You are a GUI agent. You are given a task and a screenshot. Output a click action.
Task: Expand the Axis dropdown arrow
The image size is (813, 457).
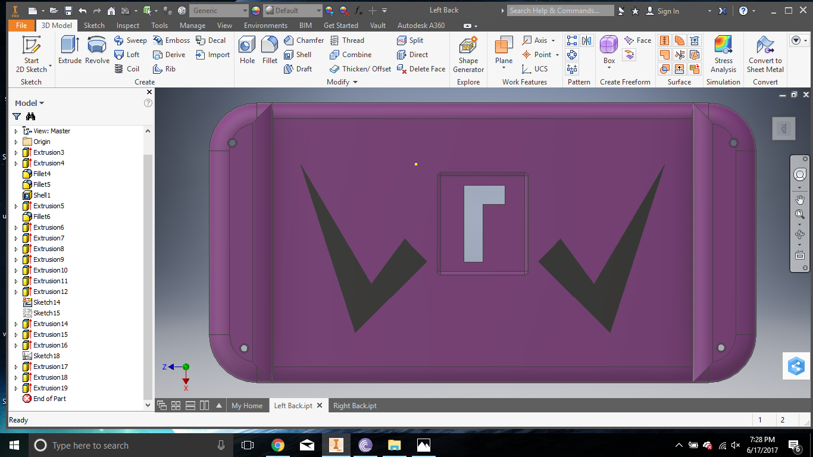[553, 40]
